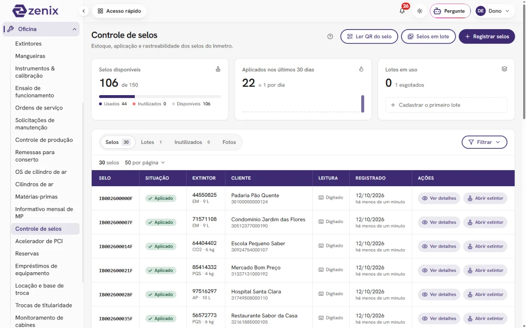Click Ler QR do selo button
This screenshot has width=526, height=328.
pyautogui.click(x=369, y=36)
